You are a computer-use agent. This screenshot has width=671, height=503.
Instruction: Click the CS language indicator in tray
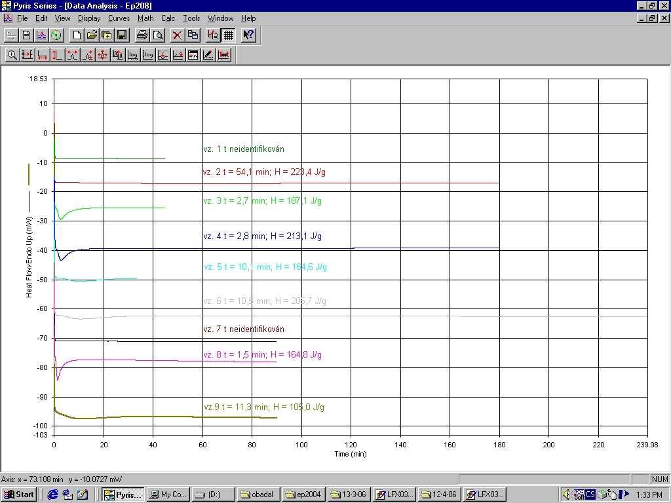tap(590, 494)
